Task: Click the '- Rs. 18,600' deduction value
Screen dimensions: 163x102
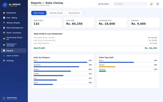Action: pyautogui.click(x=153, y=40)
